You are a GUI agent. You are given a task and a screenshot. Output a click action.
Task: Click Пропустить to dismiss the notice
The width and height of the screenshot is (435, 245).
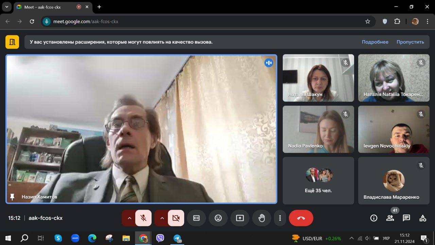410,42
